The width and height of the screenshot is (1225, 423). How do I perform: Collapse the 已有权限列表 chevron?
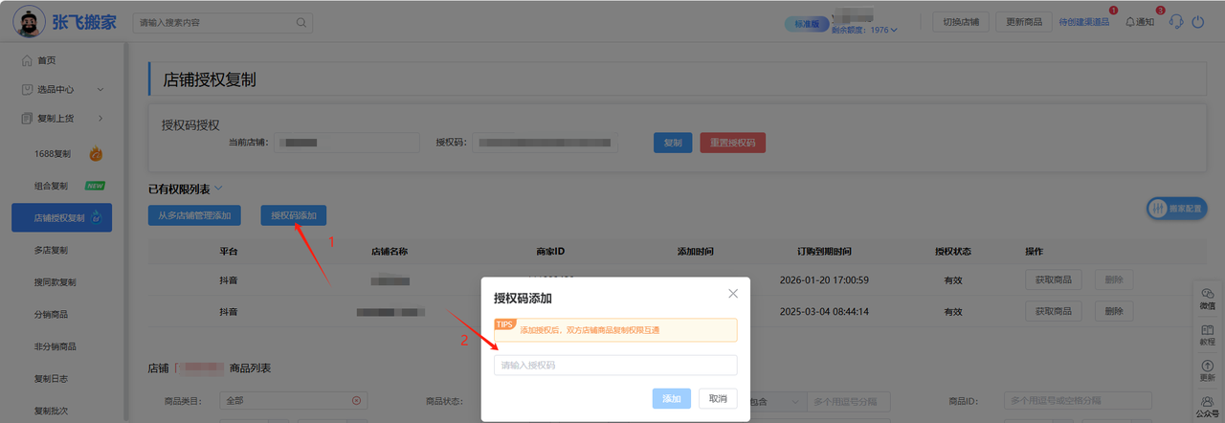[x=218, y=189]
